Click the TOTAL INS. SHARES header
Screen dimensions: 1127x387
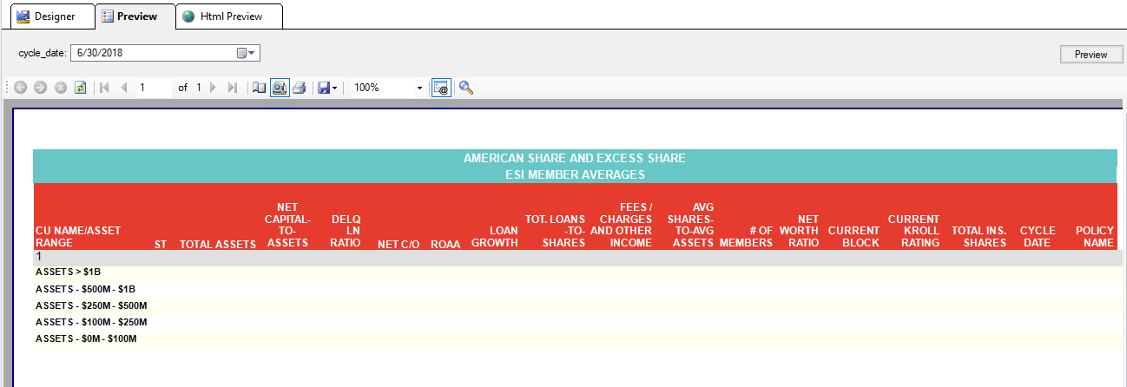979,237
